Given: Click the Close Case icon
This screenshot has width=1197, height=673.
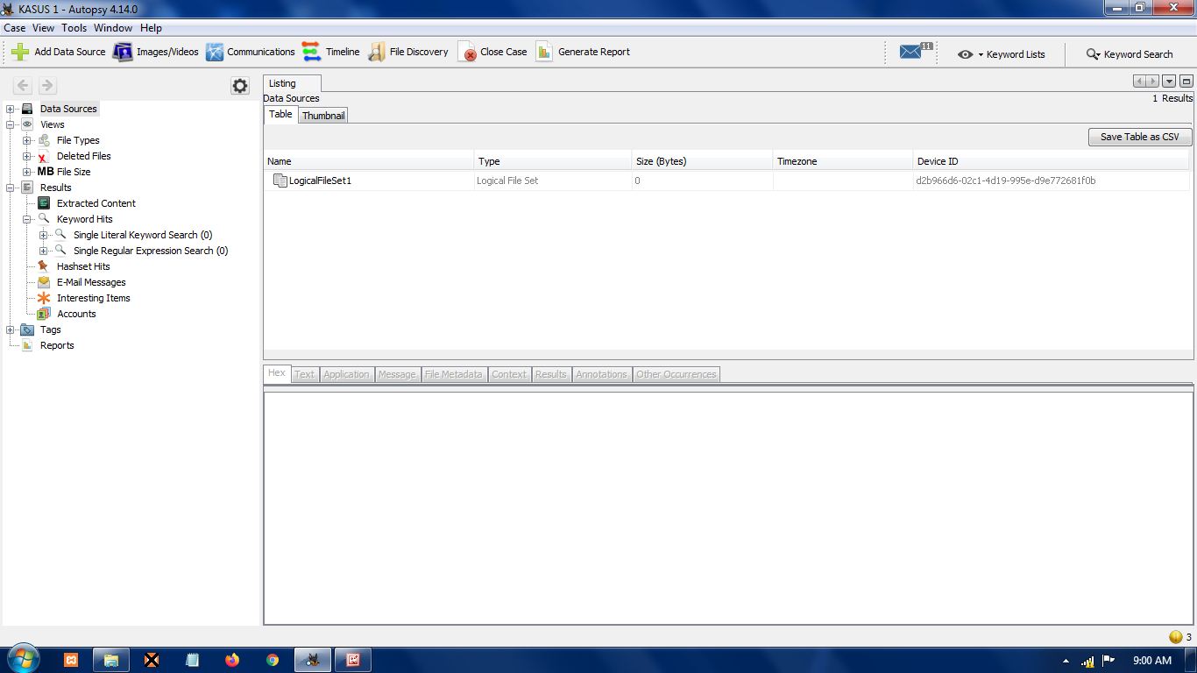Looking at the screenshot, I should pyautogui.click(x=469, y=53).
